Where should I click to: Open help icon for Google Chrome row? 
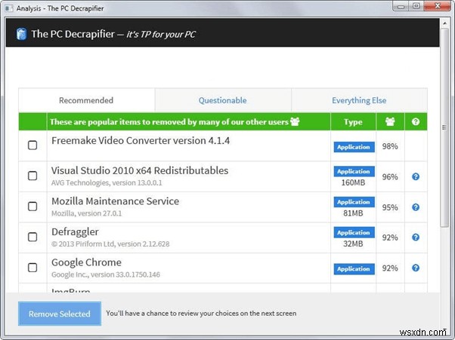pos(416,268)
